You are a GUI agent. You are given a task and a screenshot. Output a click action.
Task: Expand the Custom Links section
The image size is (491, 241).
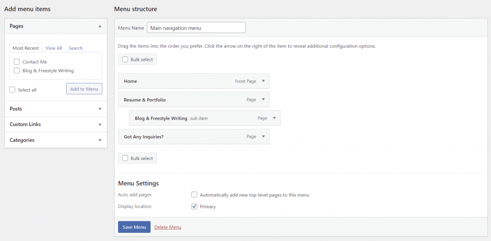pyautogui.click(x=100, y=125)
